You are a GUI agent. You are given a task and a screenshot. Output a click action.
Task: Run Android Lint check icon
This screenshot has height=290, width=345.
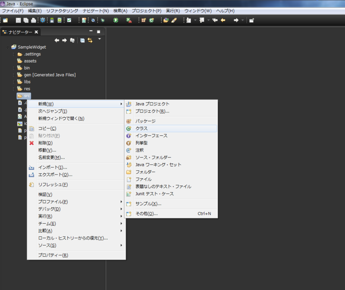click(x=69, y=20)
